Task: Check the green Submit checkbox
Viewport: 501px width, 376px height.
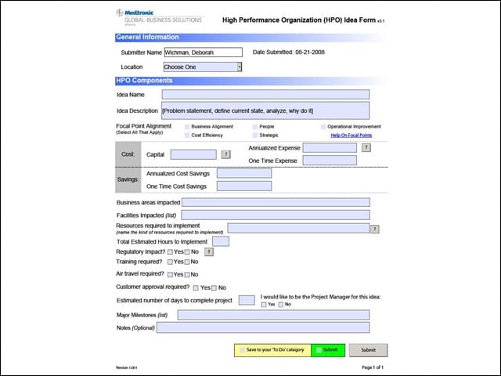Action: [x=319, y=350]
